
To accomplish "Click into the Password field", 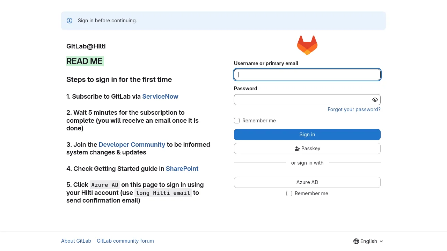I will (x=302, y=100).
